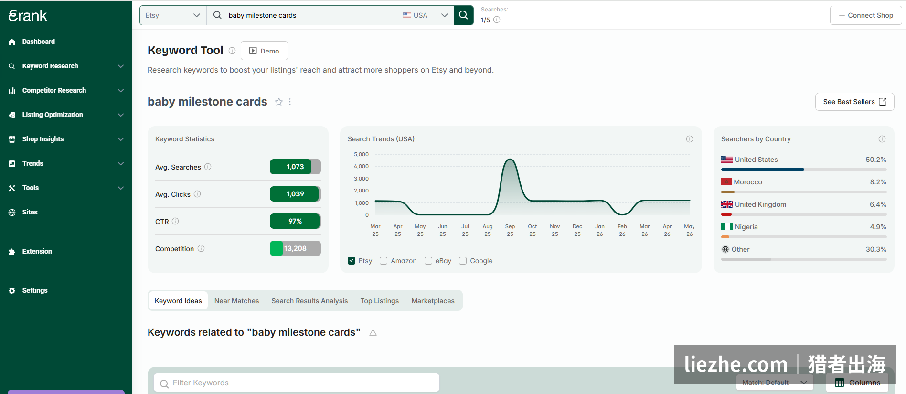The image size is (906, 394).
Task: Click the Filter Keywords input field
Action: coord(297,383)
